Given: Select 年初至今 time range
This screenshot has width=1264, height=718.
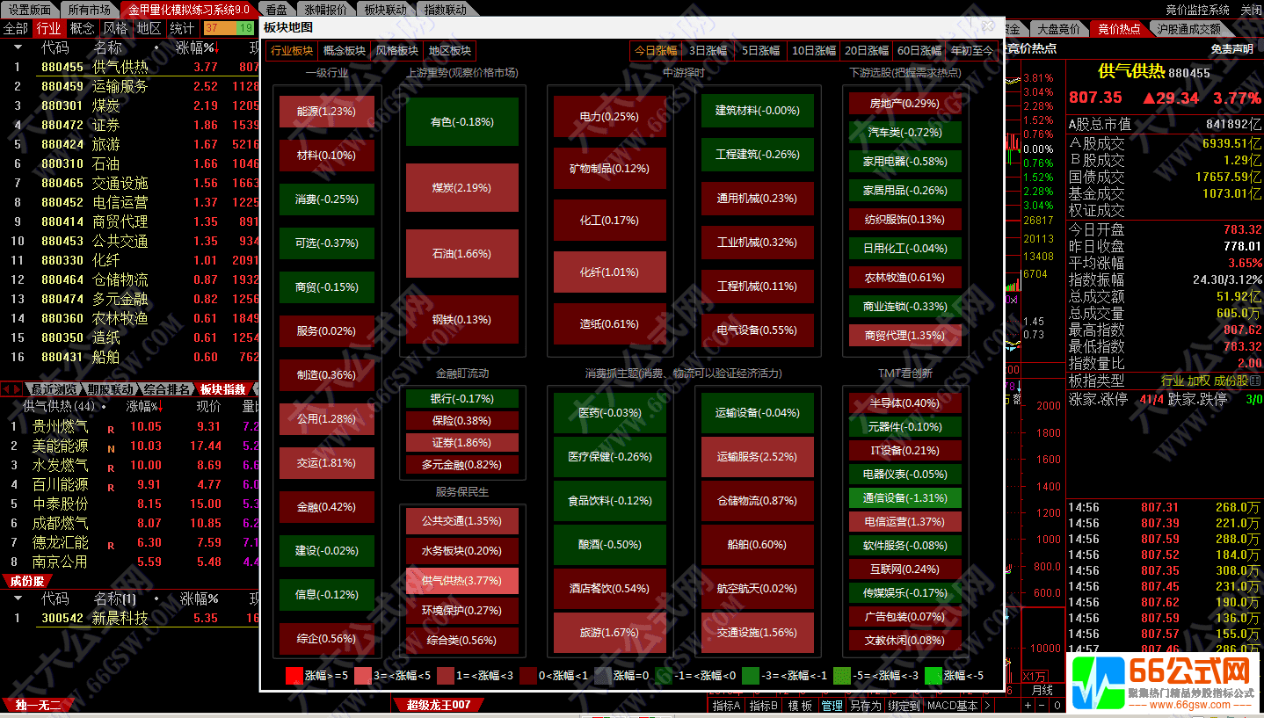Looking at the screenshot, I should click(971, 51).
